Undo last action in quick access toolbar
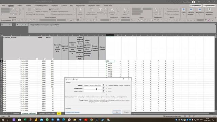 click(x=22, y=20)
